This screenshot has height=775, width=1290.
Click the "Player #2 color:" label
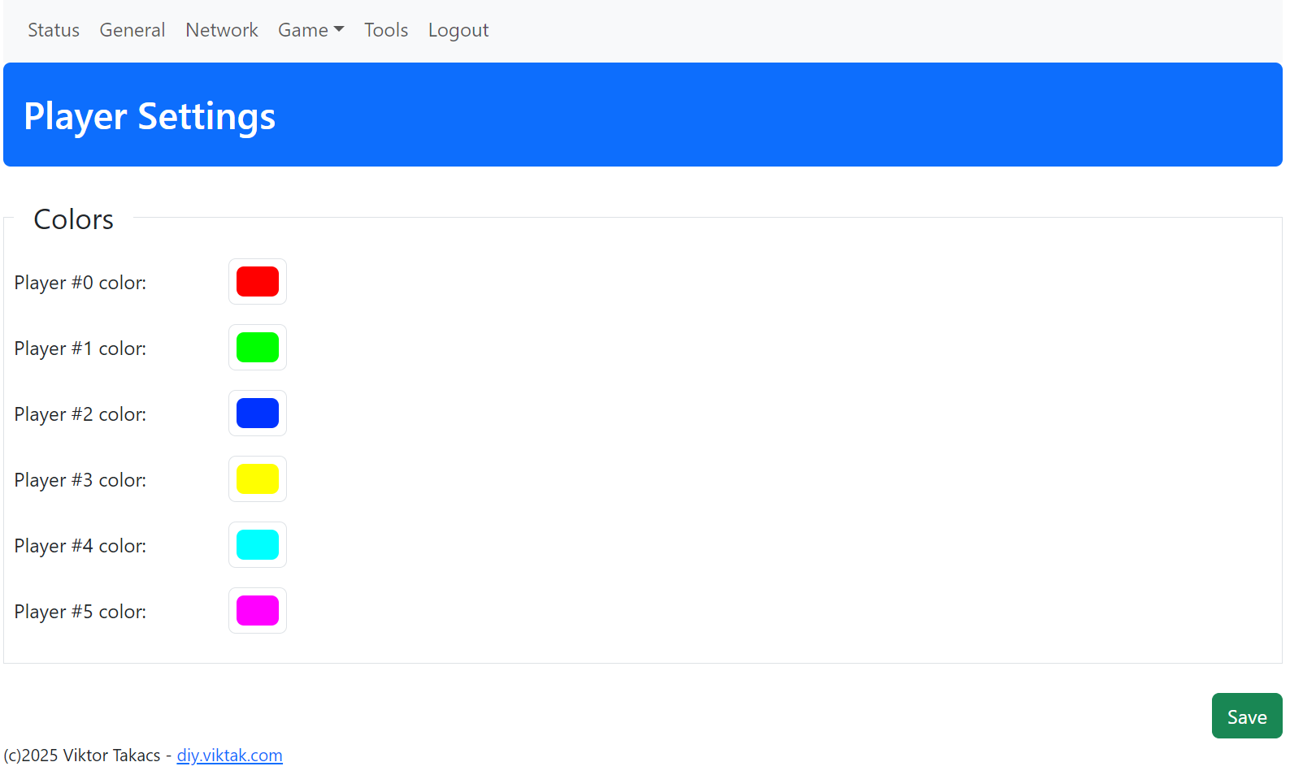pos(80,414)
